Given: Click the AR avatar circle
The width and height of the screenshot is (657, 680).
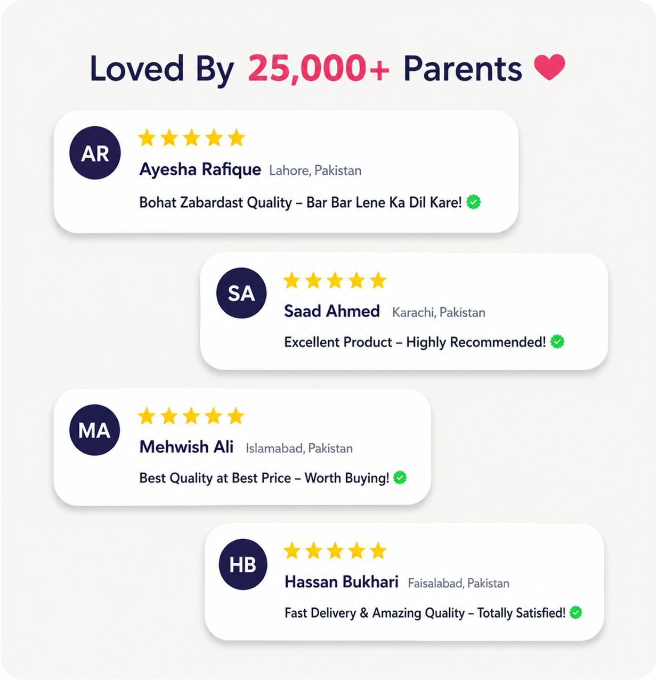Looking at the screenshot, I should click(95, 153).
